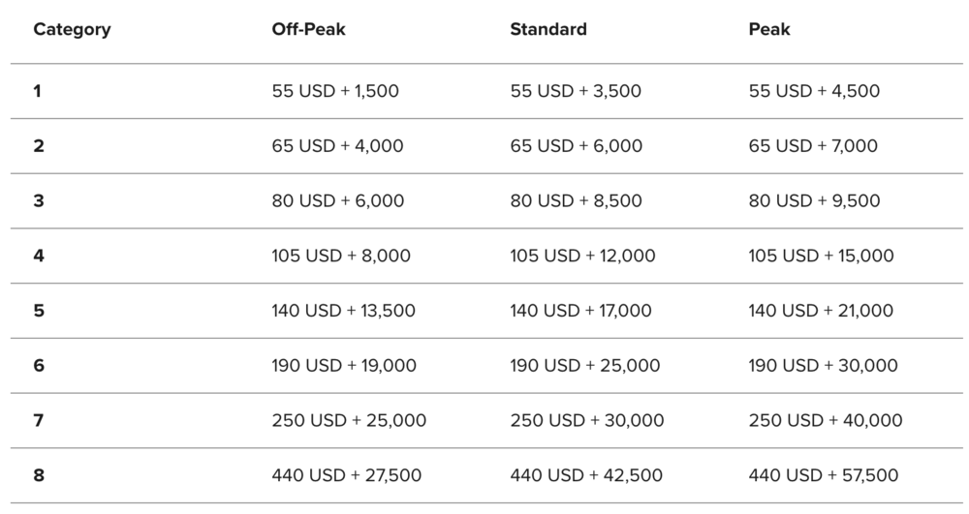Select the 250 USD + 30,000 cell
This screenshot has height=514, width=969.
pos(587,420)
